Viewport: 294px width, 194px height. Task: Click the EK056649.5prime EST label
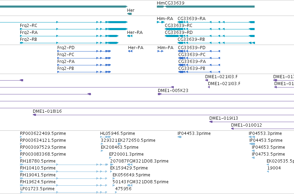point(131,175)
